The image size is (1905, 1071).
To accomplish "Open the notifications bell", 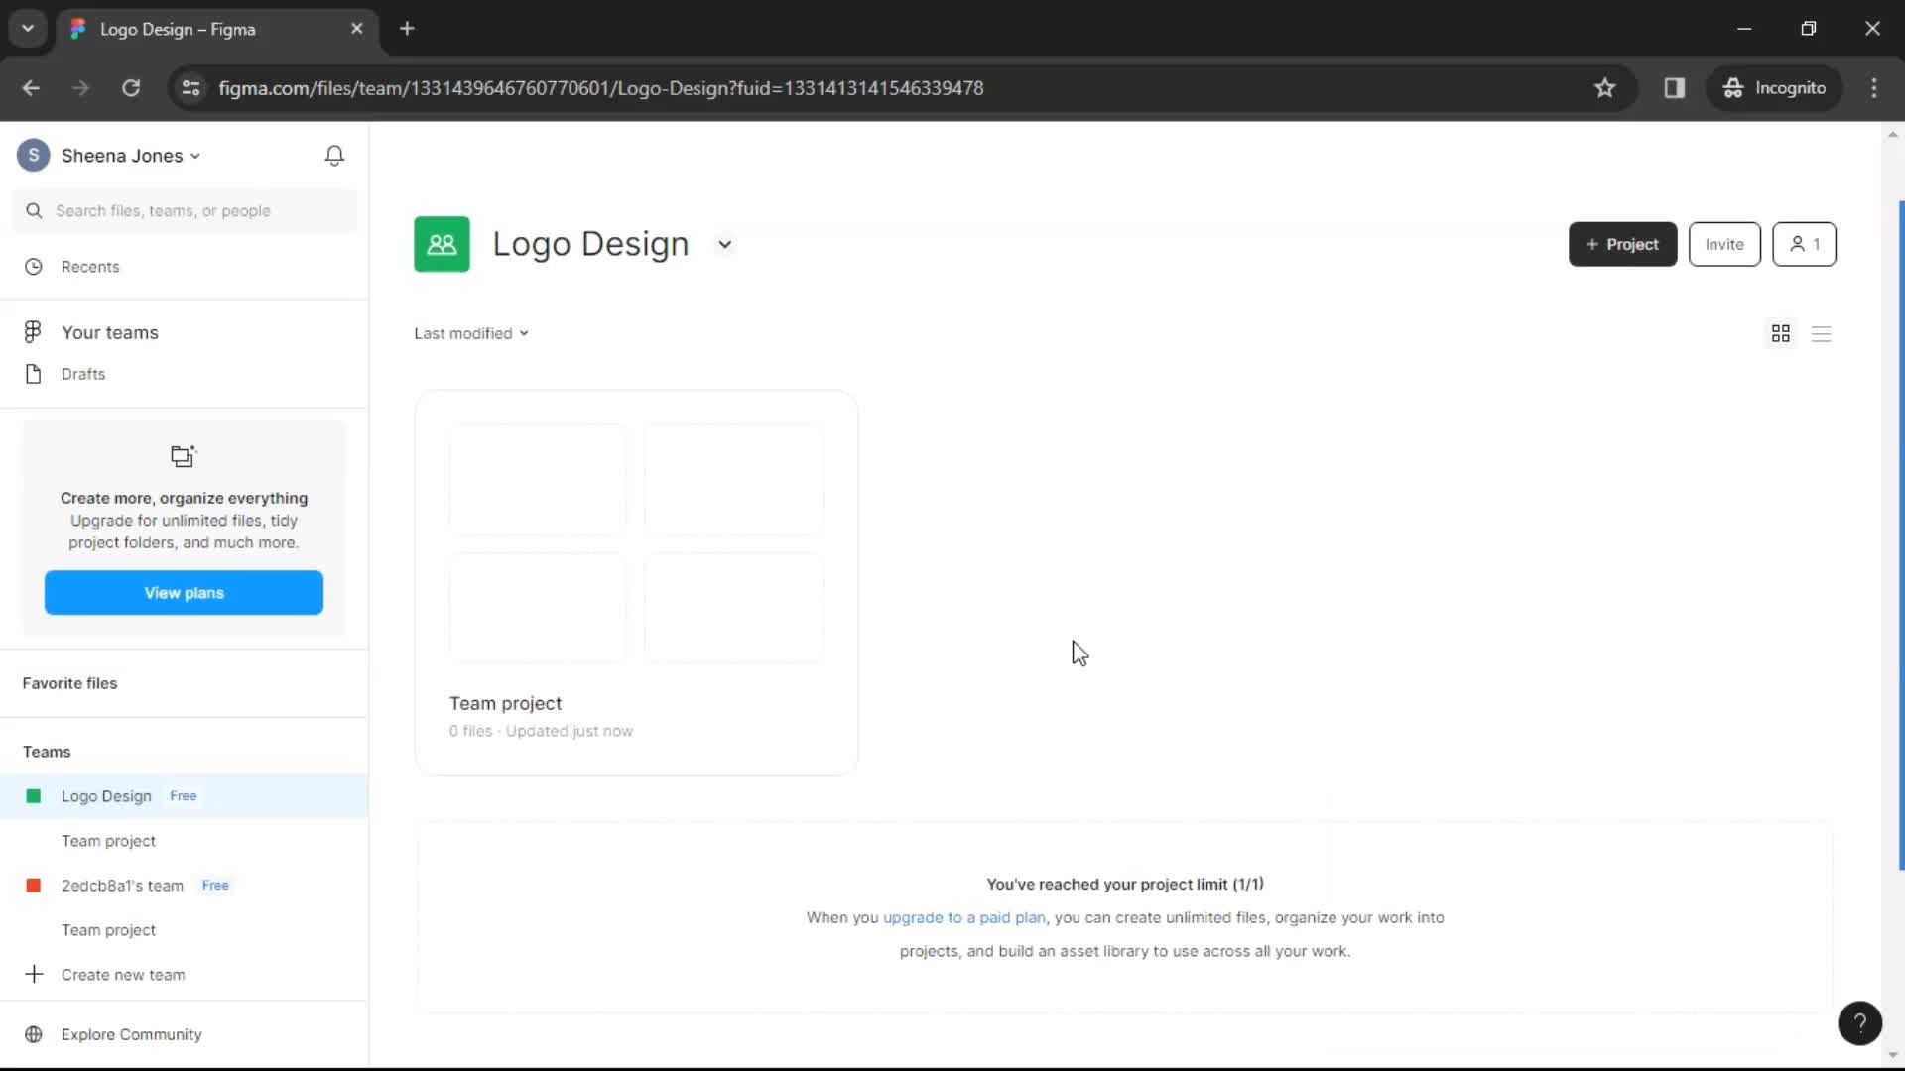I will point(334,156).
